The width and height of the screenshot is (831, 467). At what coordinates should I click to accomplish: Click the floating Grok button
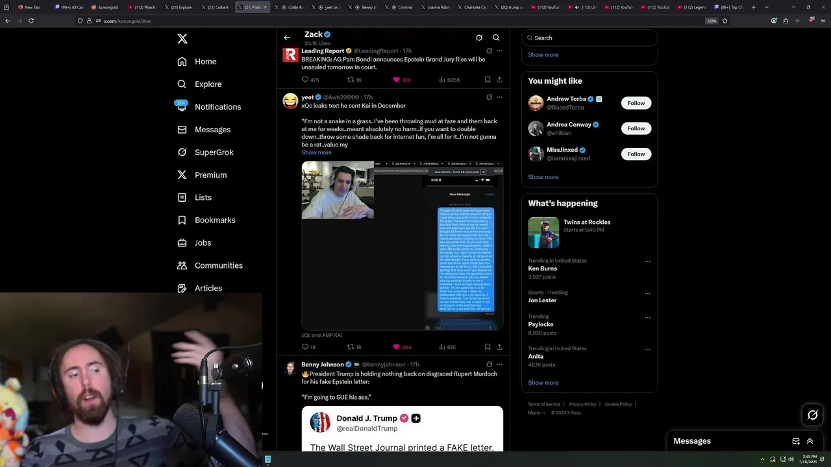tap(812, 415)
